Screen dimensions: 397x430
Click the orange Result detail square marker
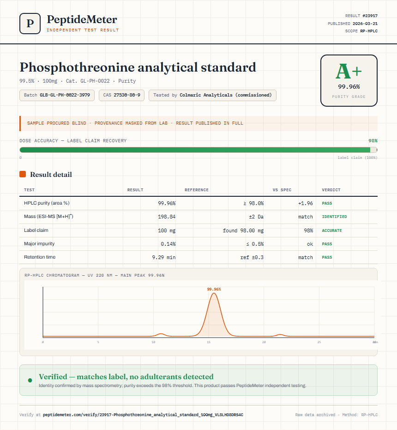click(23, 174)
